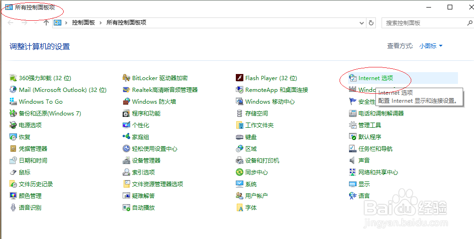Click the 键盘 icon
The height and width of the screenshot is (239, 474).
tap(240, 137)
